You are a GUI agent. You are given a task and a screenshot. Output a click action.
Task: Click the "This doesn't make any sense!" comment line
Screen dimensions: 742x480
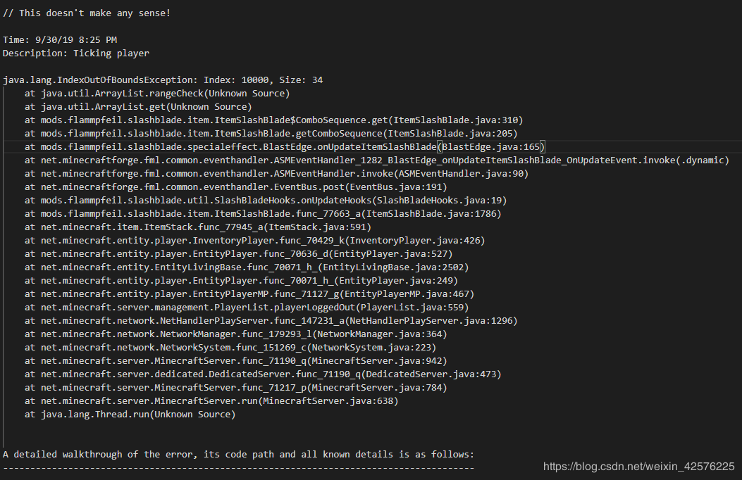[x=87, y=13]
